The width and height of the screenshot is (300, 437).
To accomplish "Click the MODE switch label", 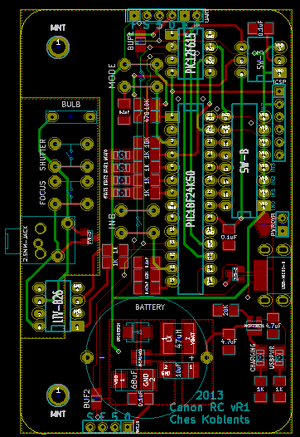I will point(112,76).
